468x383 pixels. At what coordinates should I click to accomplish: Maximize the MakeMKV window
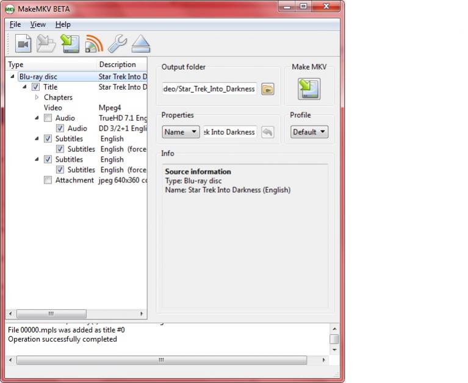tap(303, 6)
